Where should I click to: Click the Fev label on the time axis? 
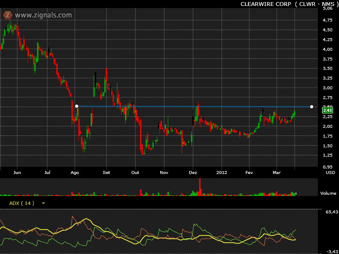click(249, 173)
